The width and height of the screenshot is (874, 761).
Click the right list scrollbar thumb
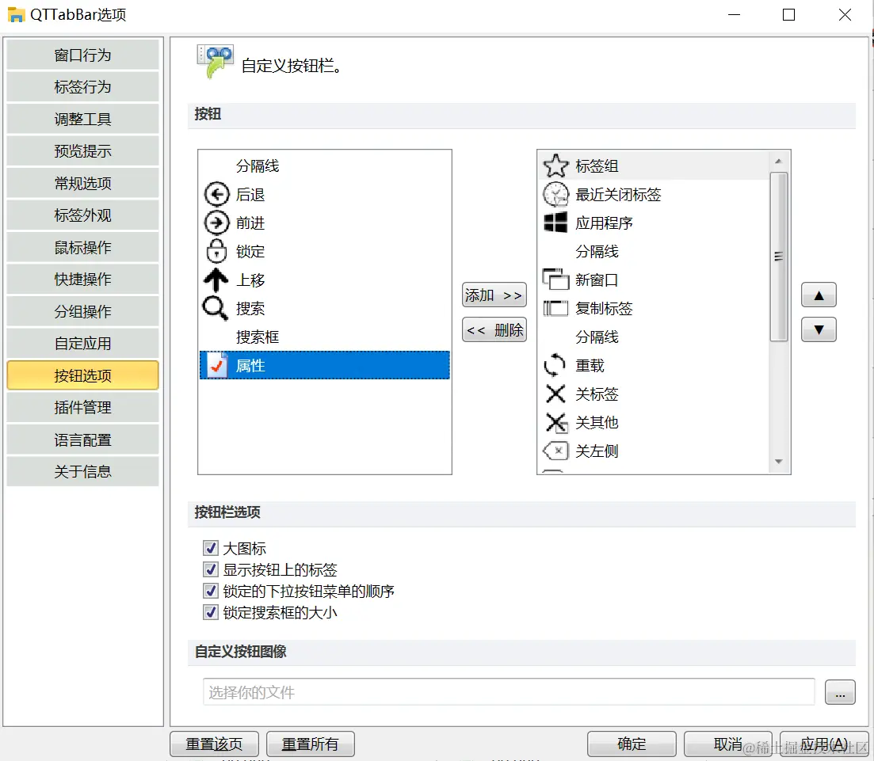[778, 257]
